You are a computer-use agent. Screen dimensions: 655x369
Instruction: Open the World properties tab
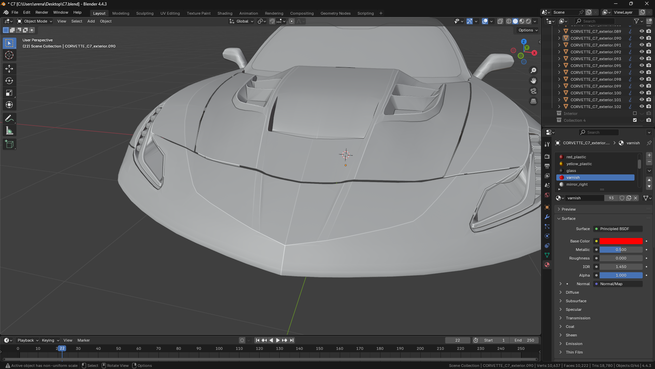547,195
